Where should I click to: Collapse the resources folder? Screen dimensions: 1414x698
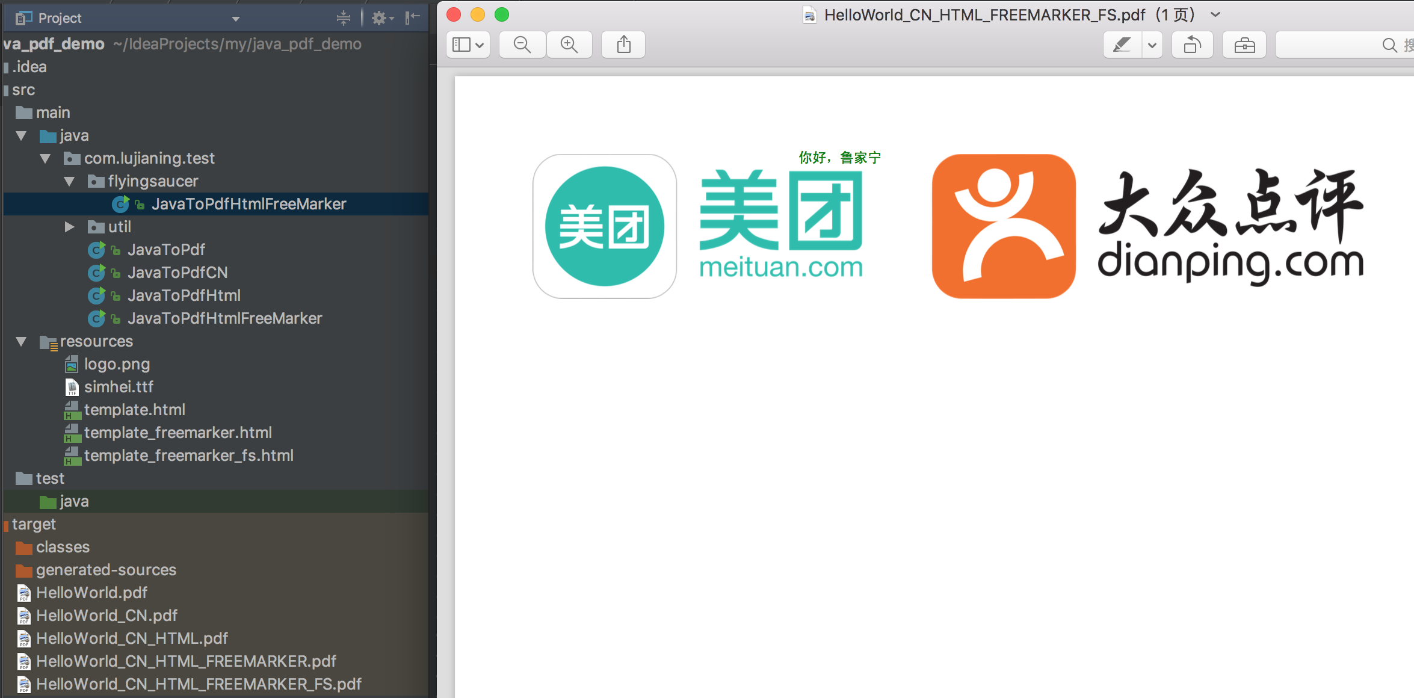(x=21, y=341)
